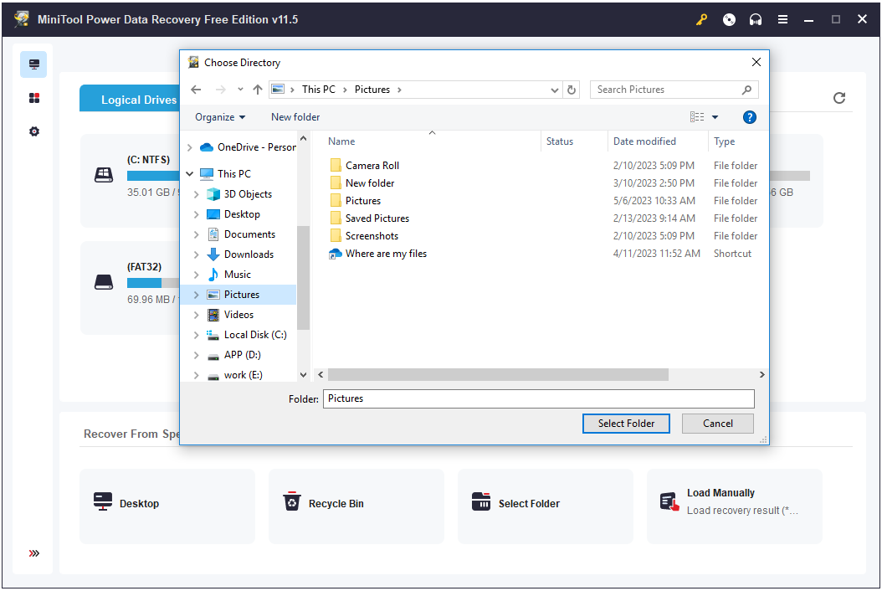Sort by Date modified column header

(644, 141)
